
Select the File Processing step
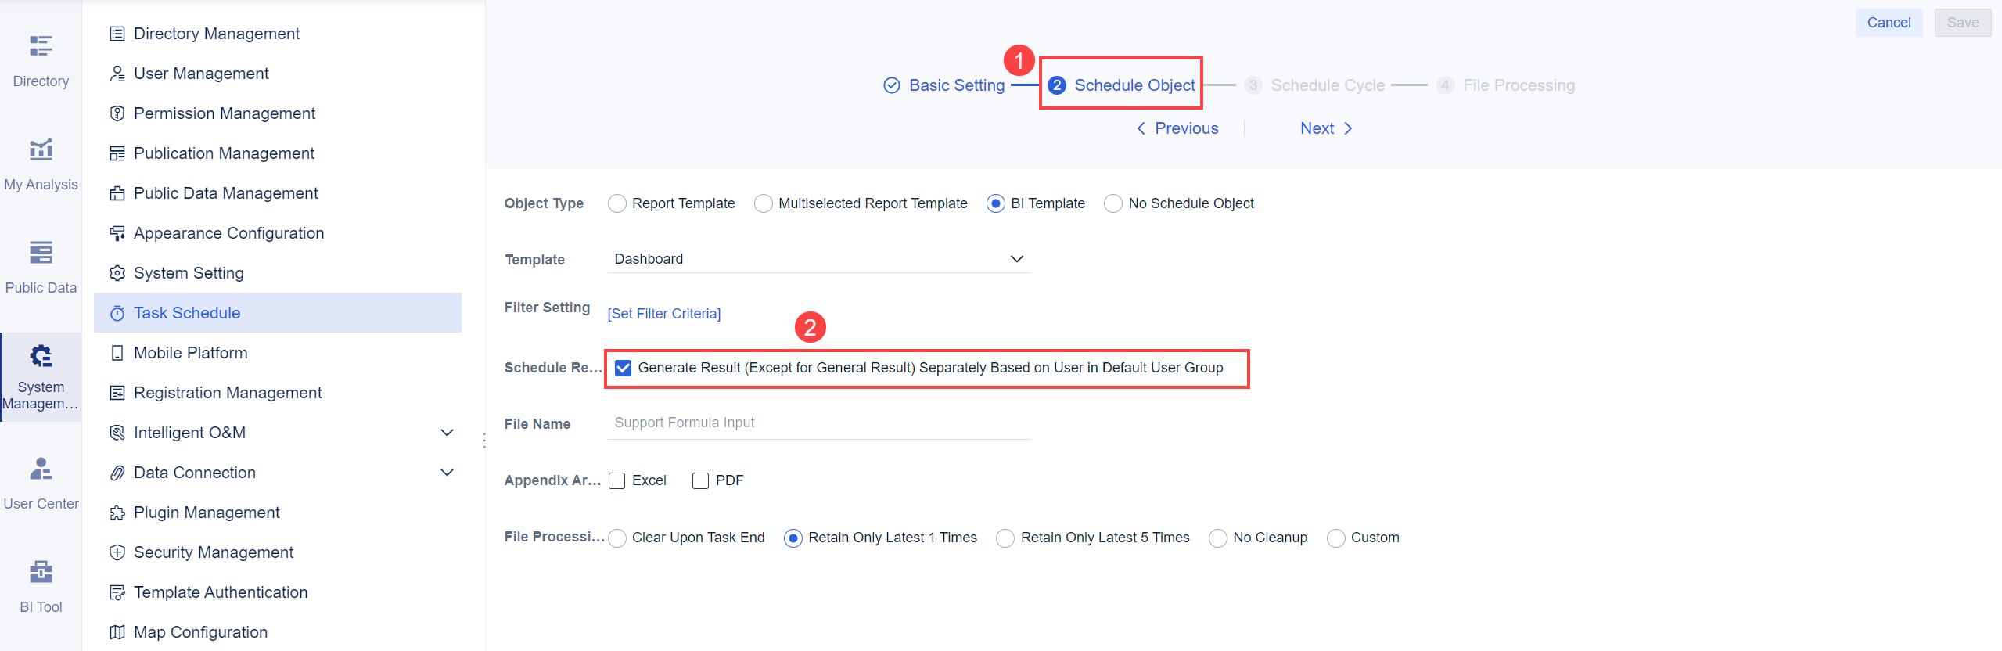click(x=1506, y=85)
